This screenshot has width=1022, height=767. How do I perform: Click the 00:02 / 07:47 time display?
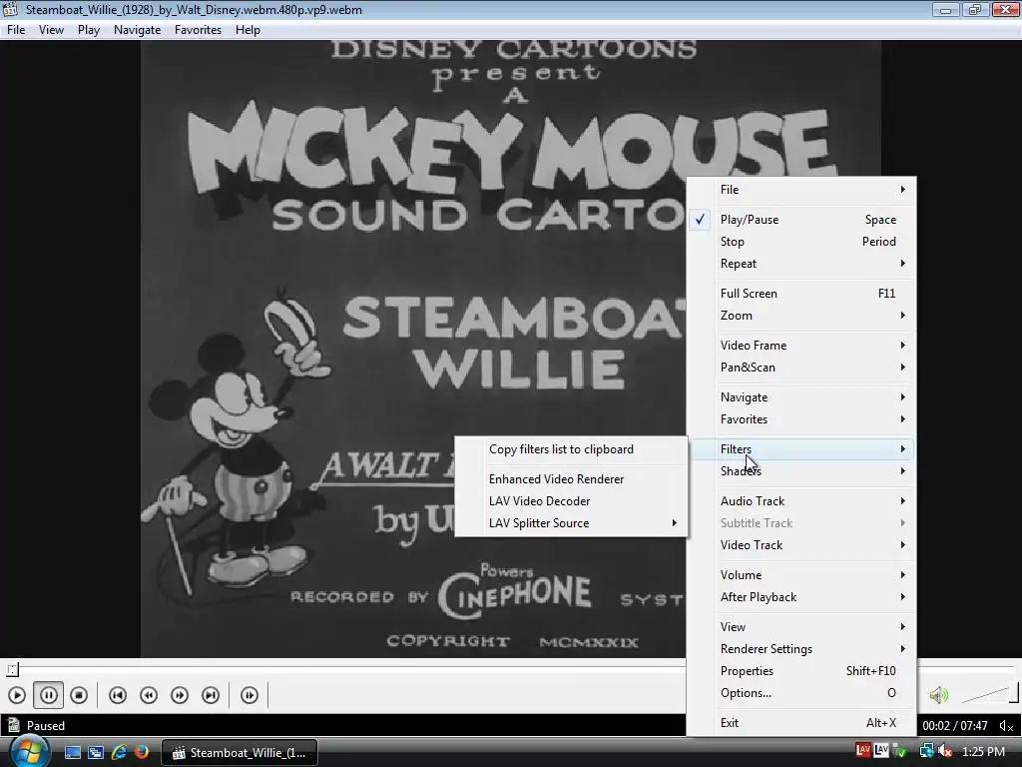click(955, 725)
